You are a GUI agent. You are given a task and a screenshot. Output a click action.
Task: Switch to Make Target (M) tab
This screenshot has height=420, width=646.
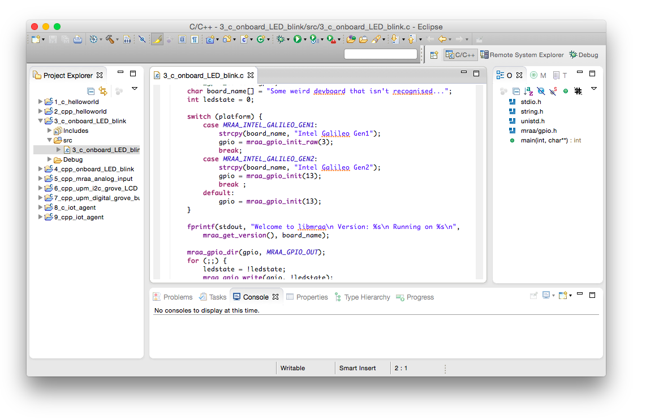[x=538, y=75]
